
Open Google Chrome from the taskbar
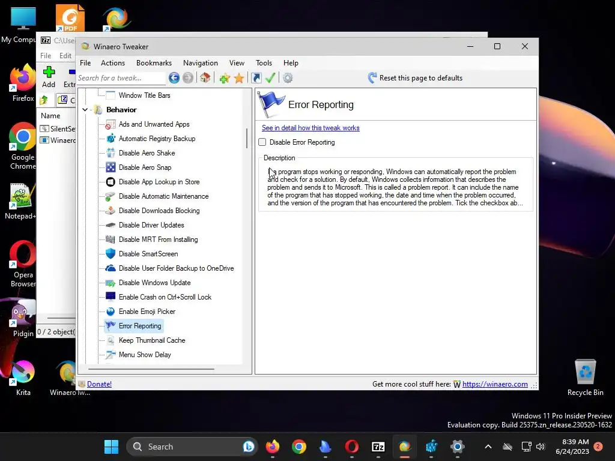pos(299,447)
